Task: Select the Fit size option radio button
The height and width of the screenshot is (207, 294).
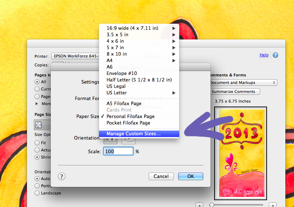Action: 37,142
